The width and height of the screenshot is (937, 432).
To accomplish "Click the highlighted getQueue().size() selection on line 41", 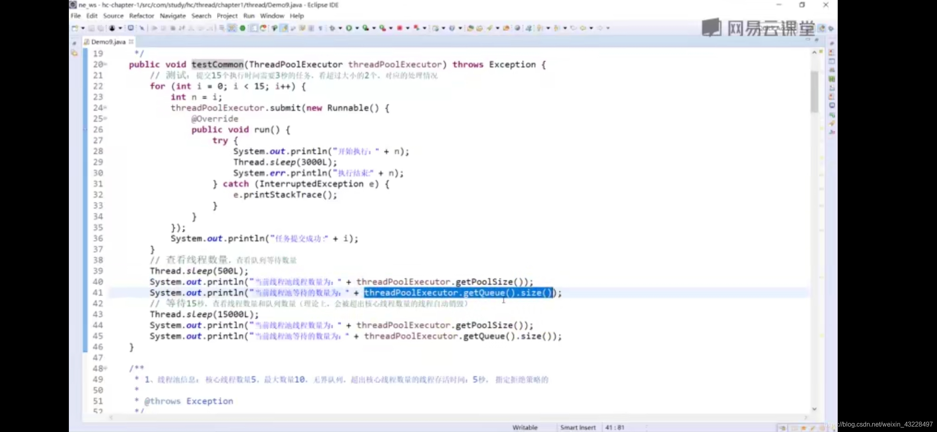I will (x=458, y=293).
